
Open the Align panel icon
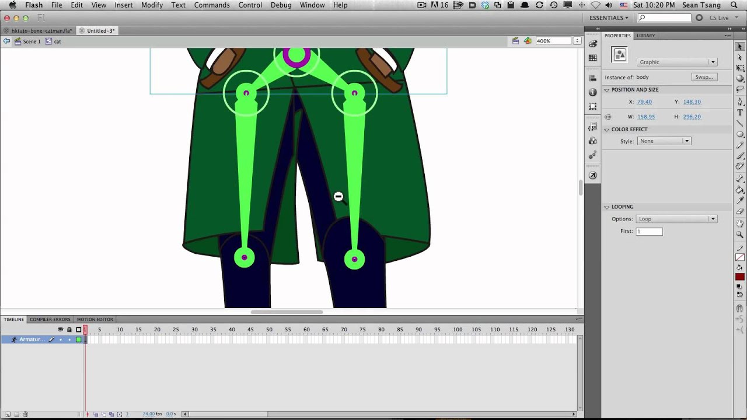click(593, 78)
